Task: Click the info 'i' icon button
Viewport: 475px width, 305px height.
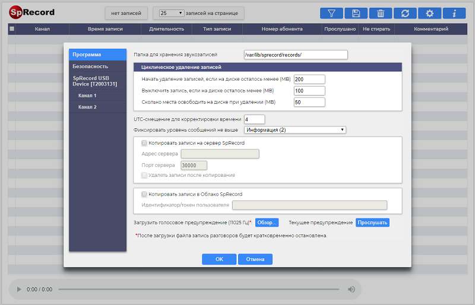Action: click(454, 13)
